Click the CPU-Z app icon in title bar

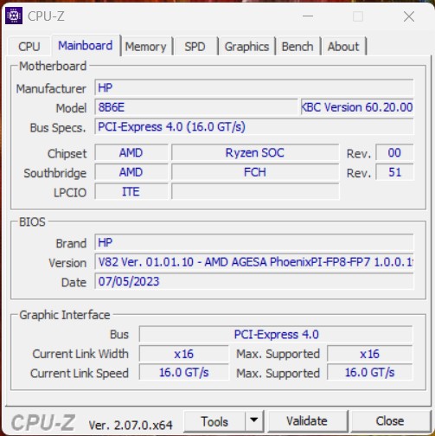click(x=14, y=16)
